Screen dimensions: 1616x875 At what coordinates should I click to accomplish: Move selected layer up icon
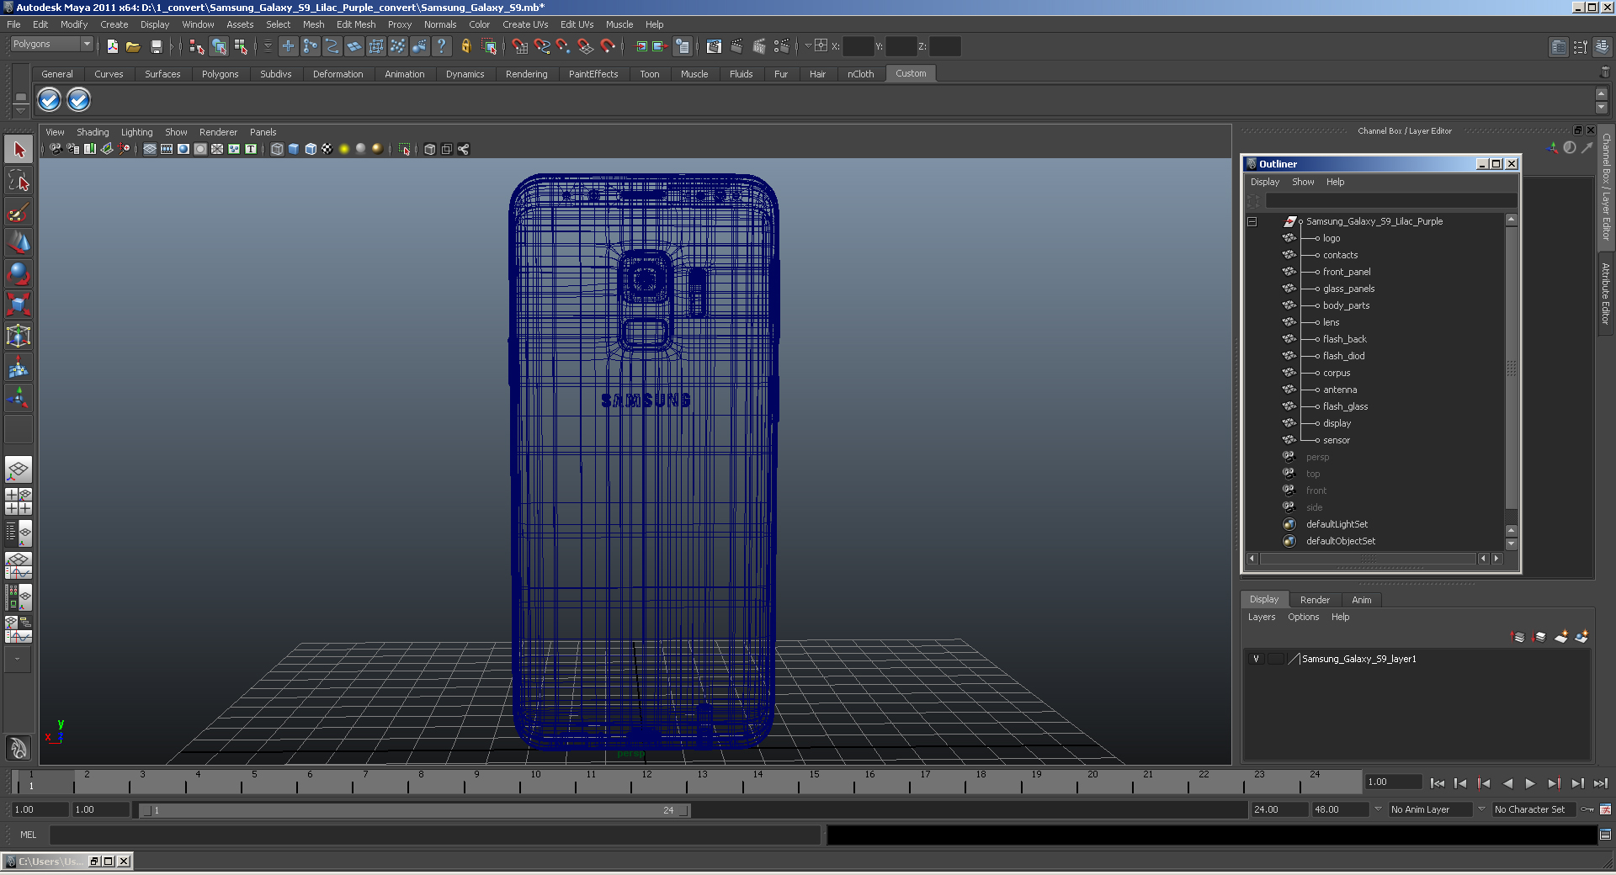(x=1518, y=637)
